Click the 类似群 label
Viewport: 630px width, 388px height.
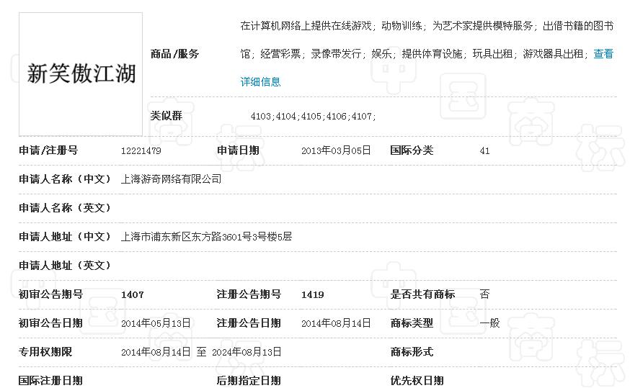point(166,116)
